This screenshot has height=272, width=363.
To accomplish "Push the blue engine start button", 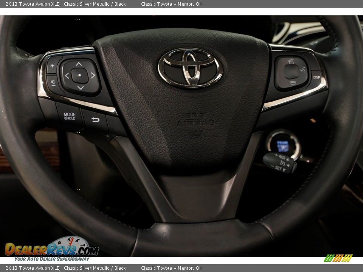I will tap(283, 147).
